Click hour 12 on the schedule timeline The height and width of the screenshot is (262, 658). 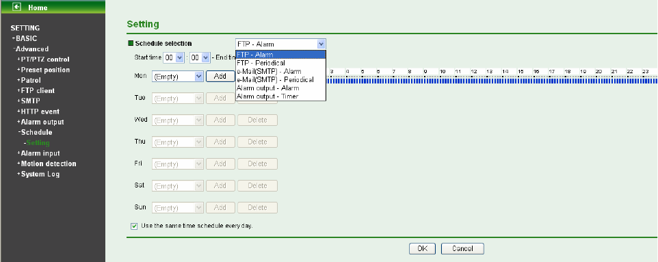point(474,72)
